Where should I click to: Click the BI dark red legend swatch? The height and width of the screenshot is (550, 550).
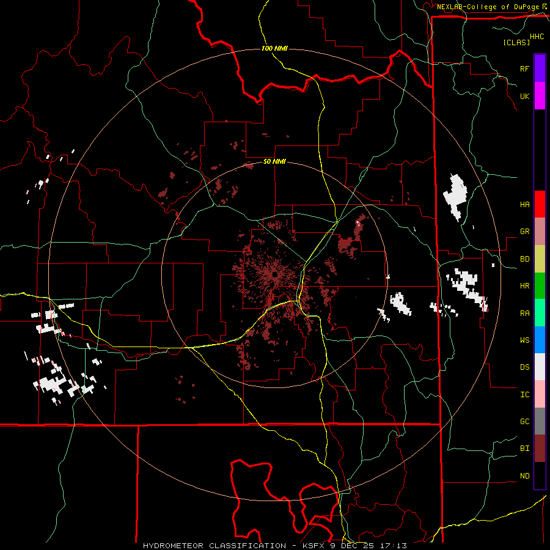(540, 449)
